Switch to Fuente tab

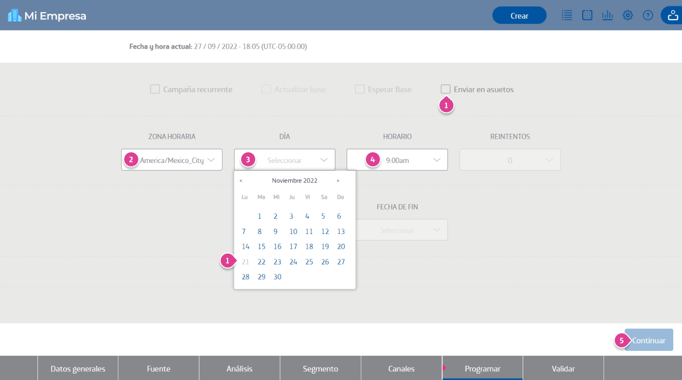point(159,368)
